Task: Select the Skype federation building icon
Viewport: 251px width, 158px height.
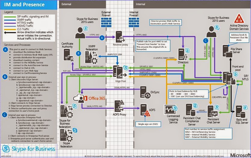Action: point(67,135)
